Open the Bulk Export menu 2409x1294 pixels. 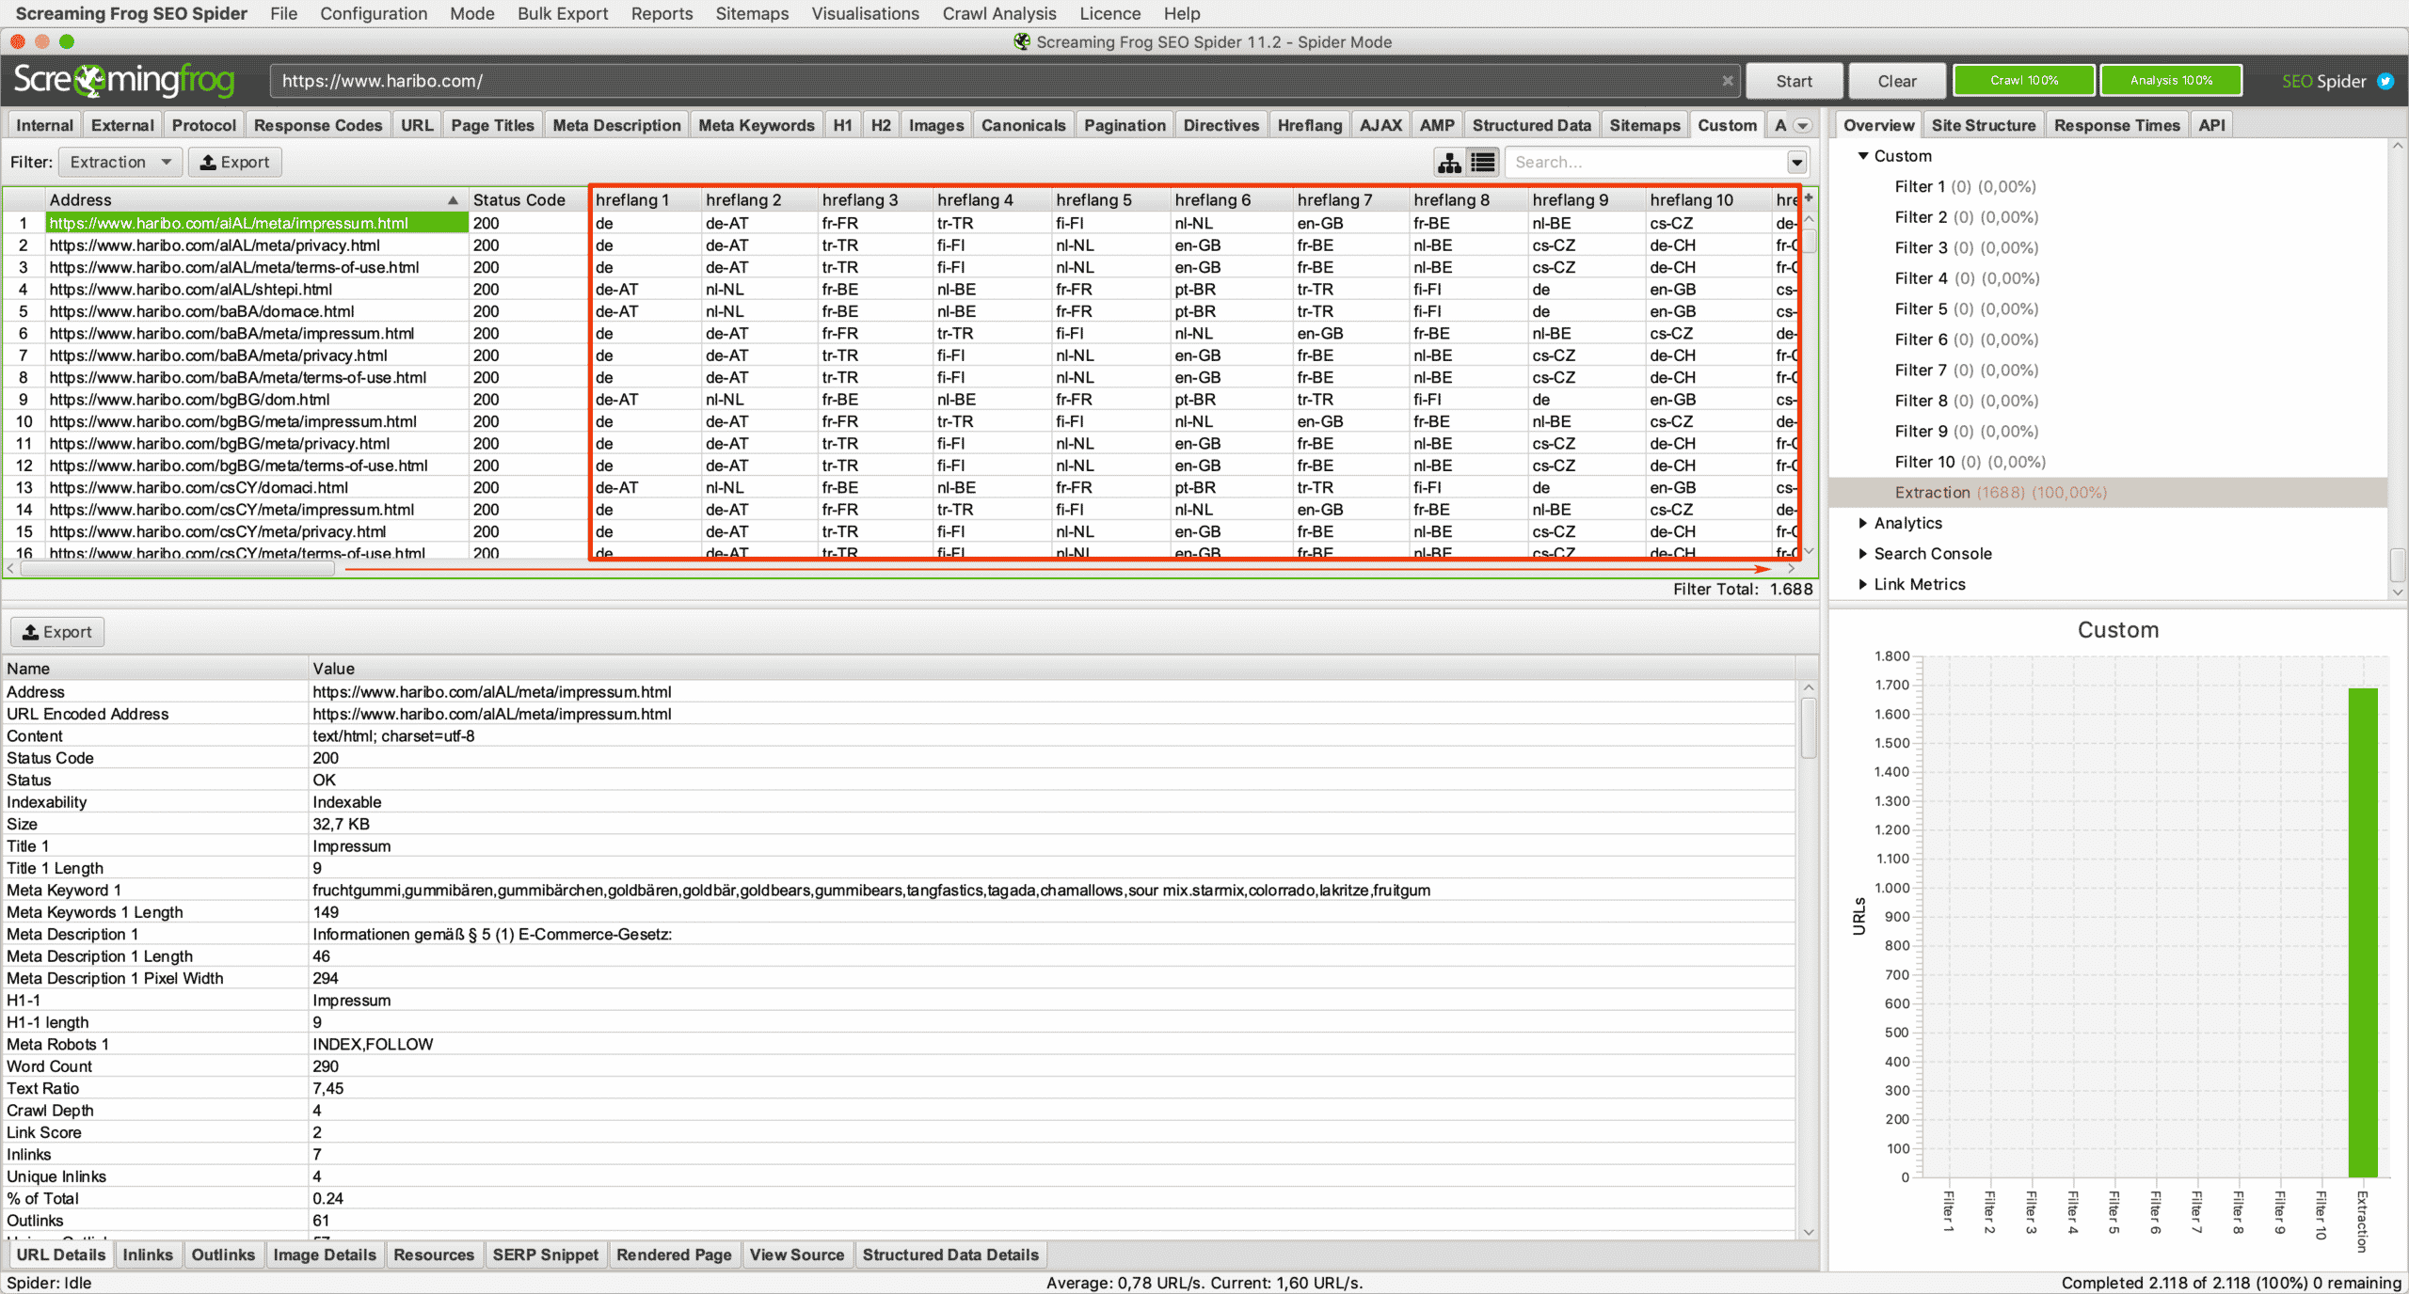[563, 13]
